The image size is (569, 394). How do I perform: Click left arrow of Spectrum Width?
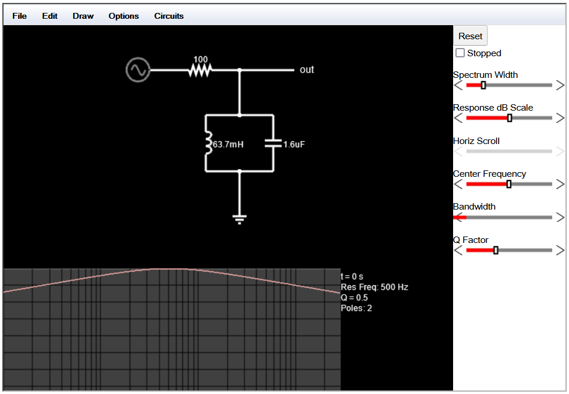coord(458,85)
